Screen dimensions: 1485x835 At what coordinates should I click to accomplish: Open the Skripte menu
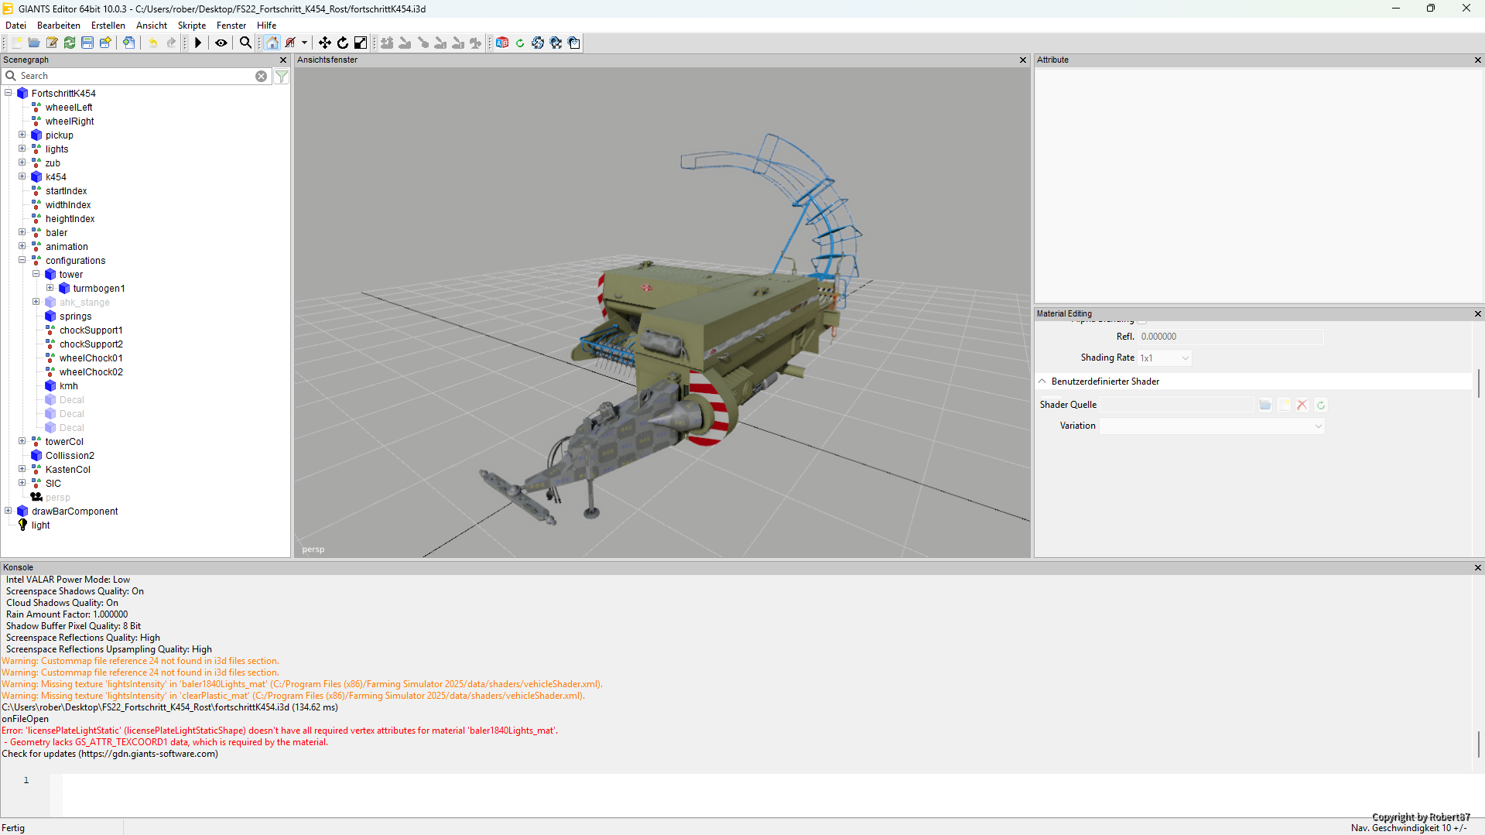click(x=191, y=26)
